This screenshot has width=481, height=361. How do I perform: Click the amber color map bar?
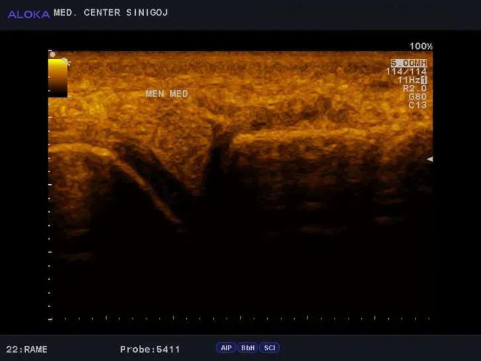coord(58,78)
